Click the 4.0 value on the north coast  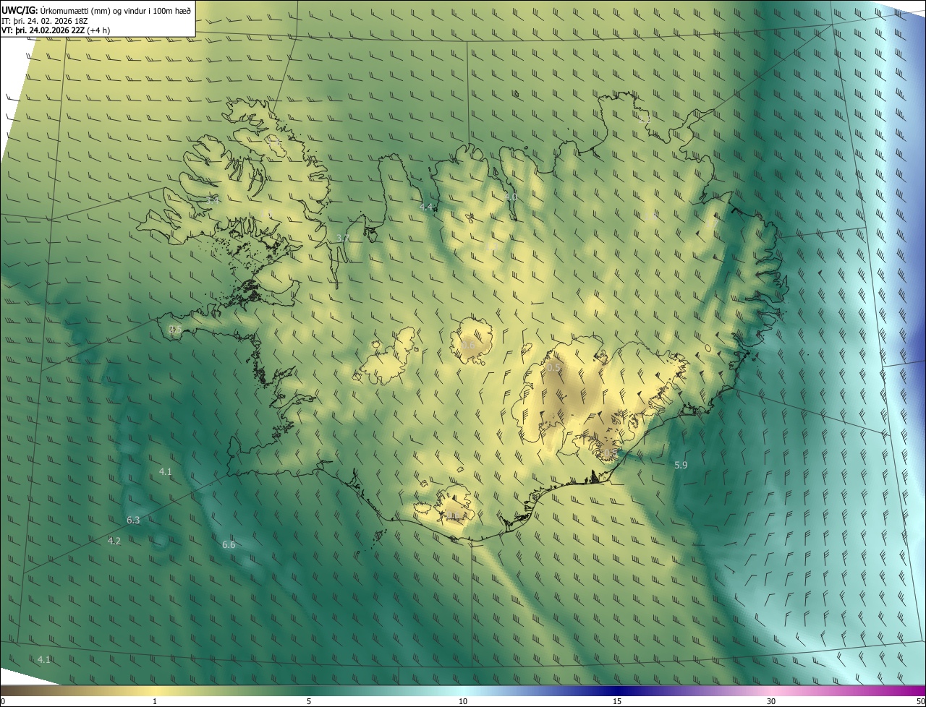[511, 197]
